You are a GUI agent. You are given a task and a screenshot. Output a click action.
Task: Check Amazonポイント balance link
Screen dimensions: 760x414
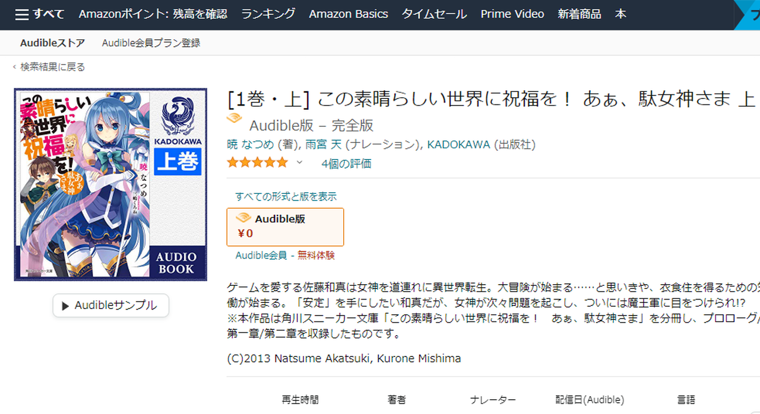tap(153, 14)
